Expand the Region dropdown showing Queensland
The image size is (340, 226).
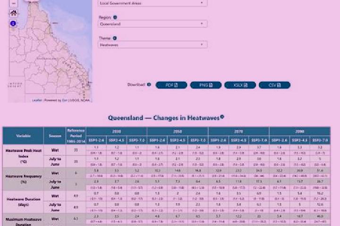point(153,24)
